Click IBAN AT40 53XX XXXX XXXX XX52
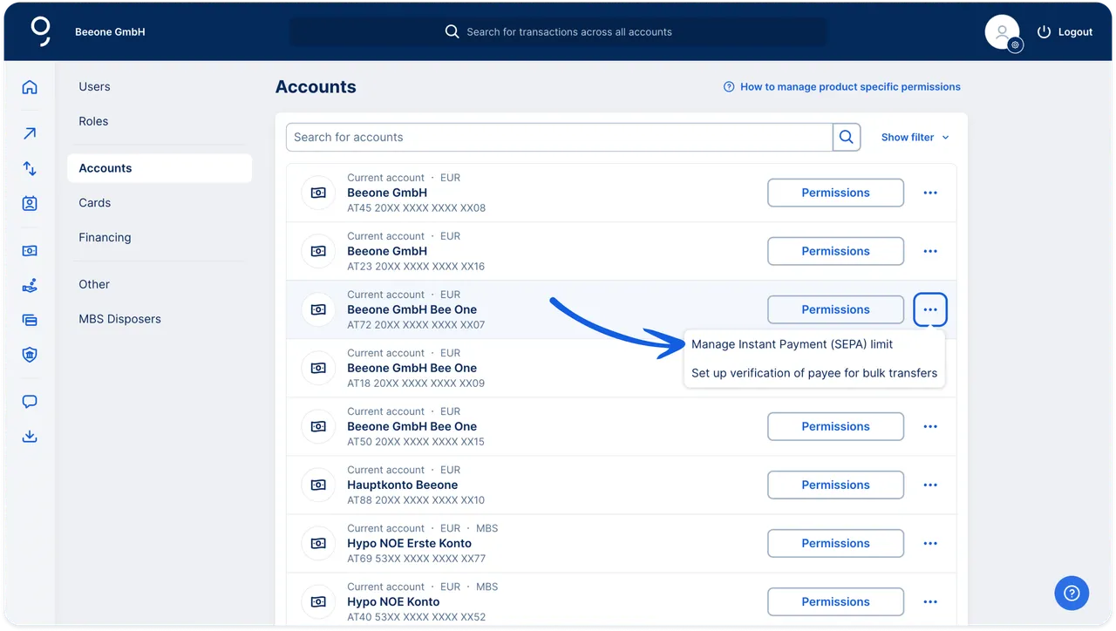The image size is (1116, 631). pyautogui.click(x=417, y=617)
